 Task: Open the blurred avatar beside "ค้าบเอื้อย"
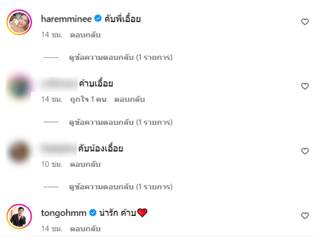(x=19, y=87)
